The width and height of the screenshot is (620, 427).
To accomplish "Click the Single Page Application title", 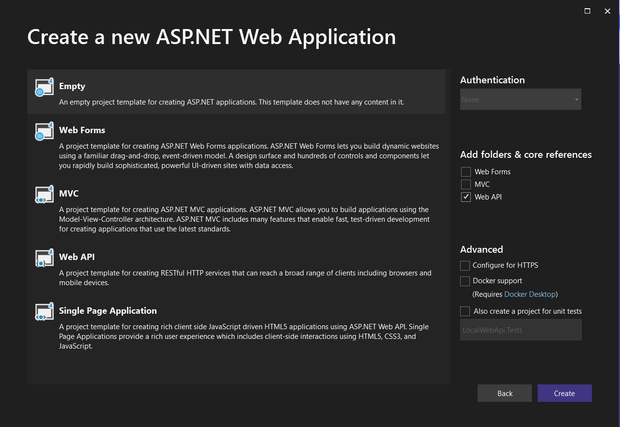I will [x=108, y=311].
